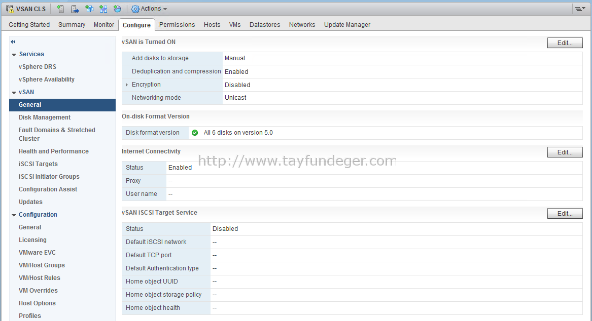The image size is (592, 321).
Task: Click 'All 6 disks on version 5.0'
Action: [238, 133]
